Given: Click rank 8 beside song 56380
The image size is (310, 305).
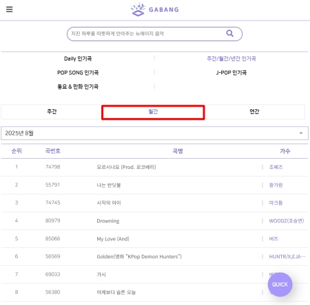Looking at the screenshot, I should (x=17, y=292).
